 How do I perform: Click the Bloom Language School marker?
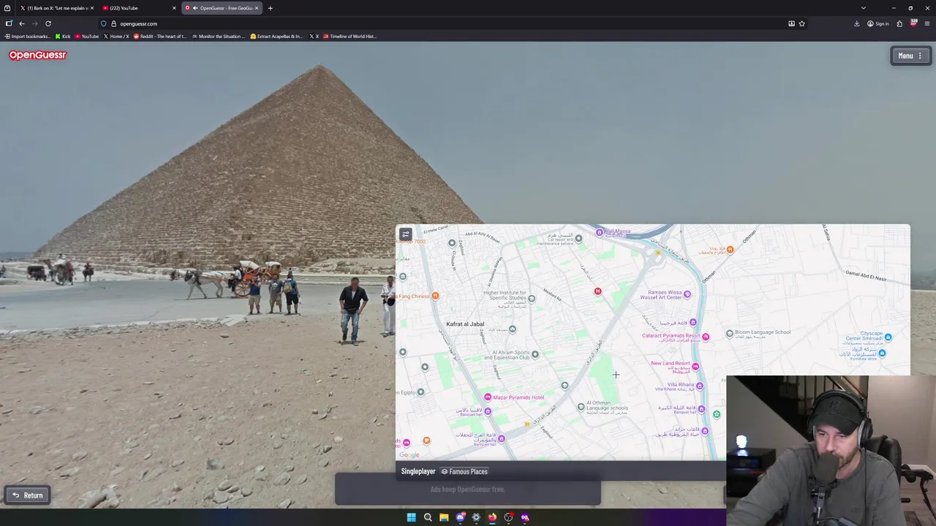pyautogui.click(x=729, y=333)
